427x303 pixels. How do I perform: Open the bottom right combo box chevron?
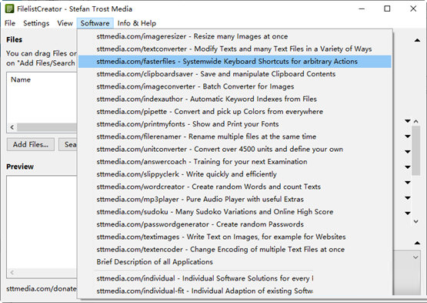point(415,258)
